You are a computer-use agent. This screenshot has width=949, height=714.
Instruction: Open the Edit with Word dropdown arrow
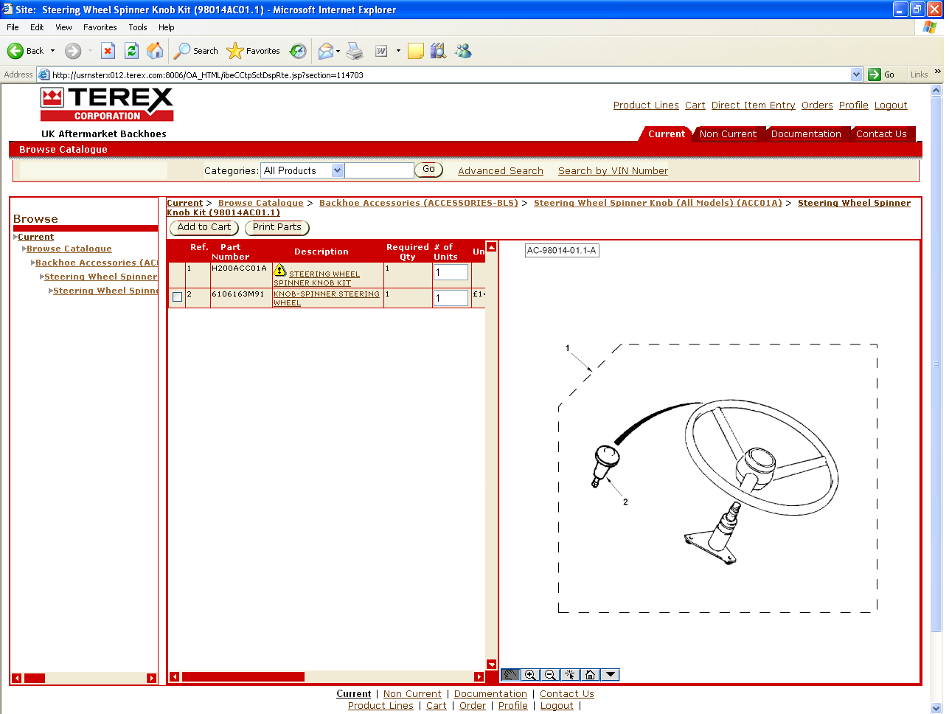pos(398,51)
